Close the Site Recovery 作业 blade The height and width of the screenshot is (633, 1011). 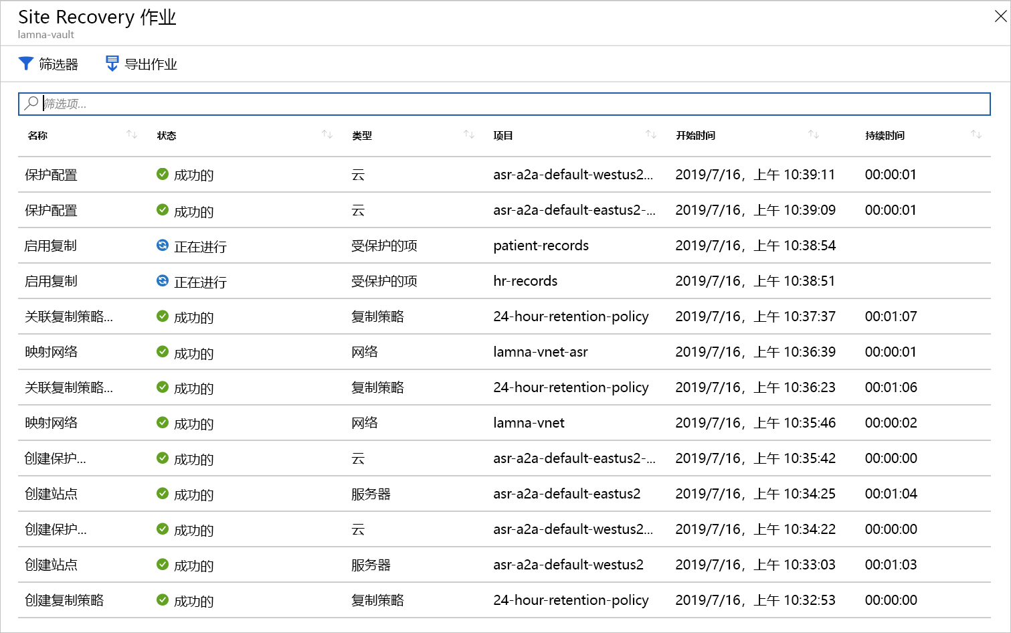1000,16
